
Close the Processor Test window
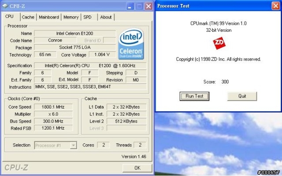click(276, 6)
